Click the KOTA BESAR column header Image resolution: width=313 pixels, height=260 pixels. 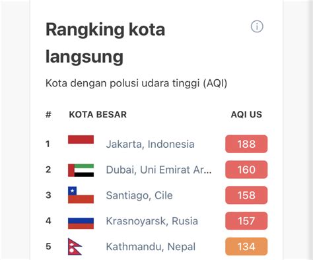click(x=98, y=115)
